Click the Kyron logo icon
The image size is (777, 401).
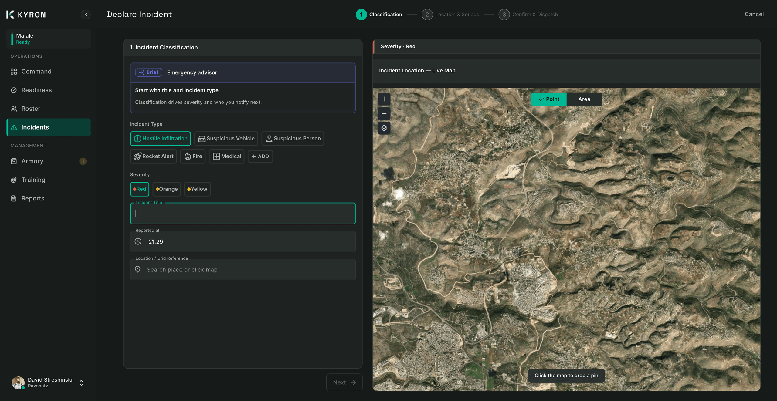point(10,14)
